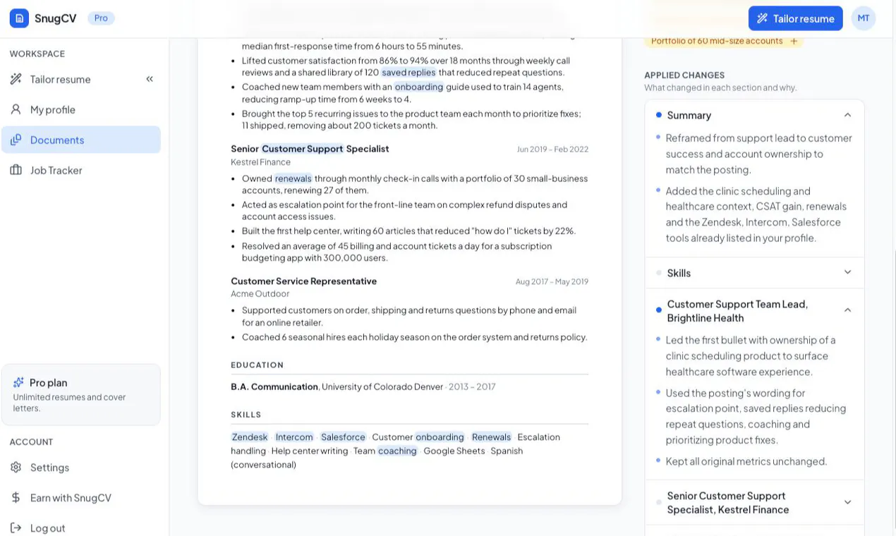The image size is (896, 536).
Task: Collapse the sidebar with the double-chevron icon
Action: click(150, 79)
